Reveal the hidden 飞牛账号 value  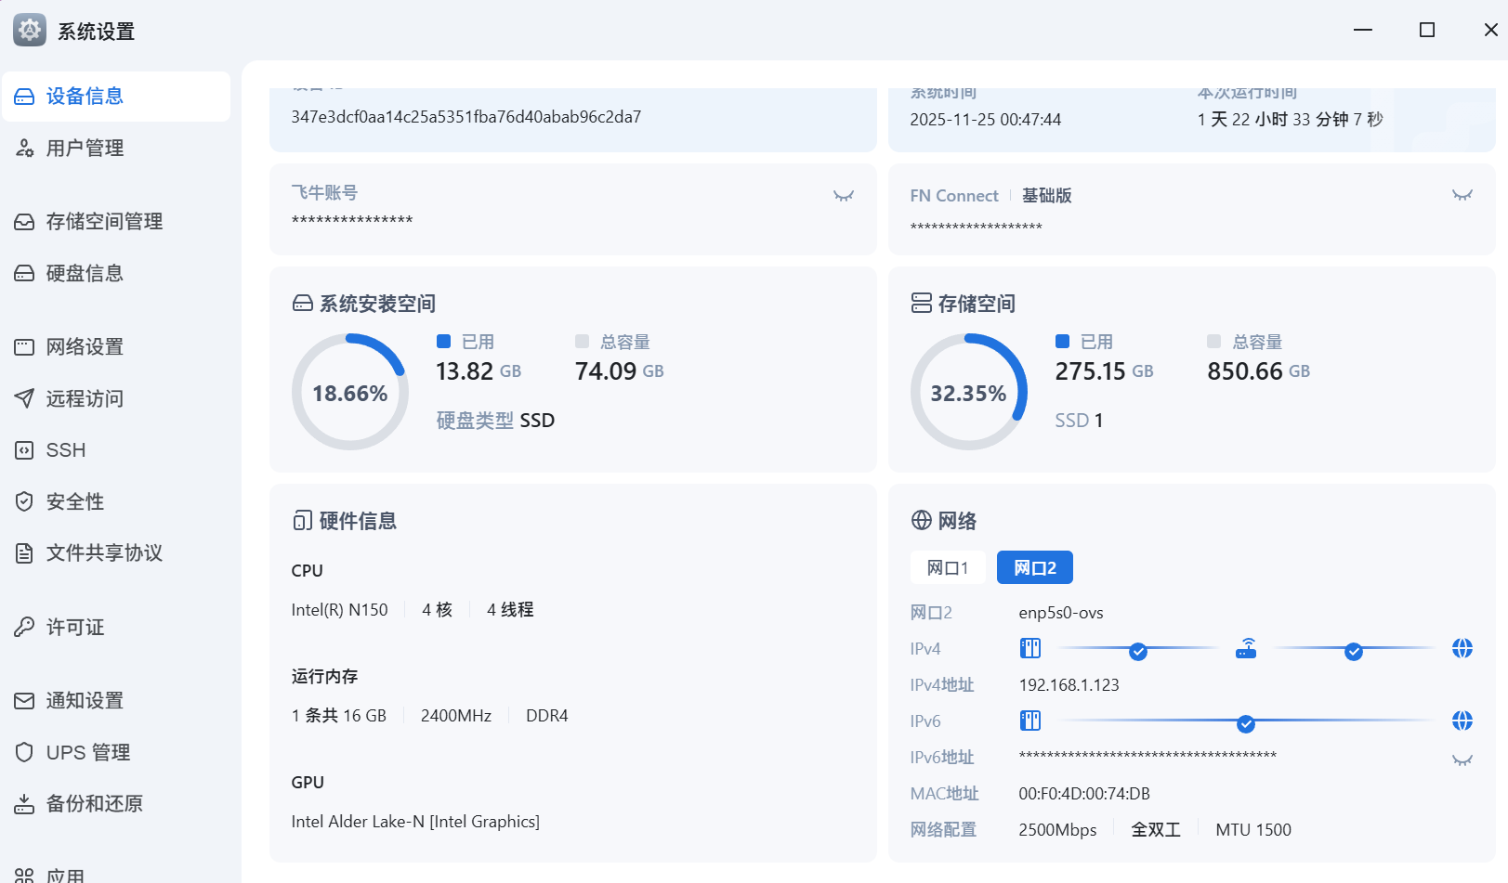[843, 196]
